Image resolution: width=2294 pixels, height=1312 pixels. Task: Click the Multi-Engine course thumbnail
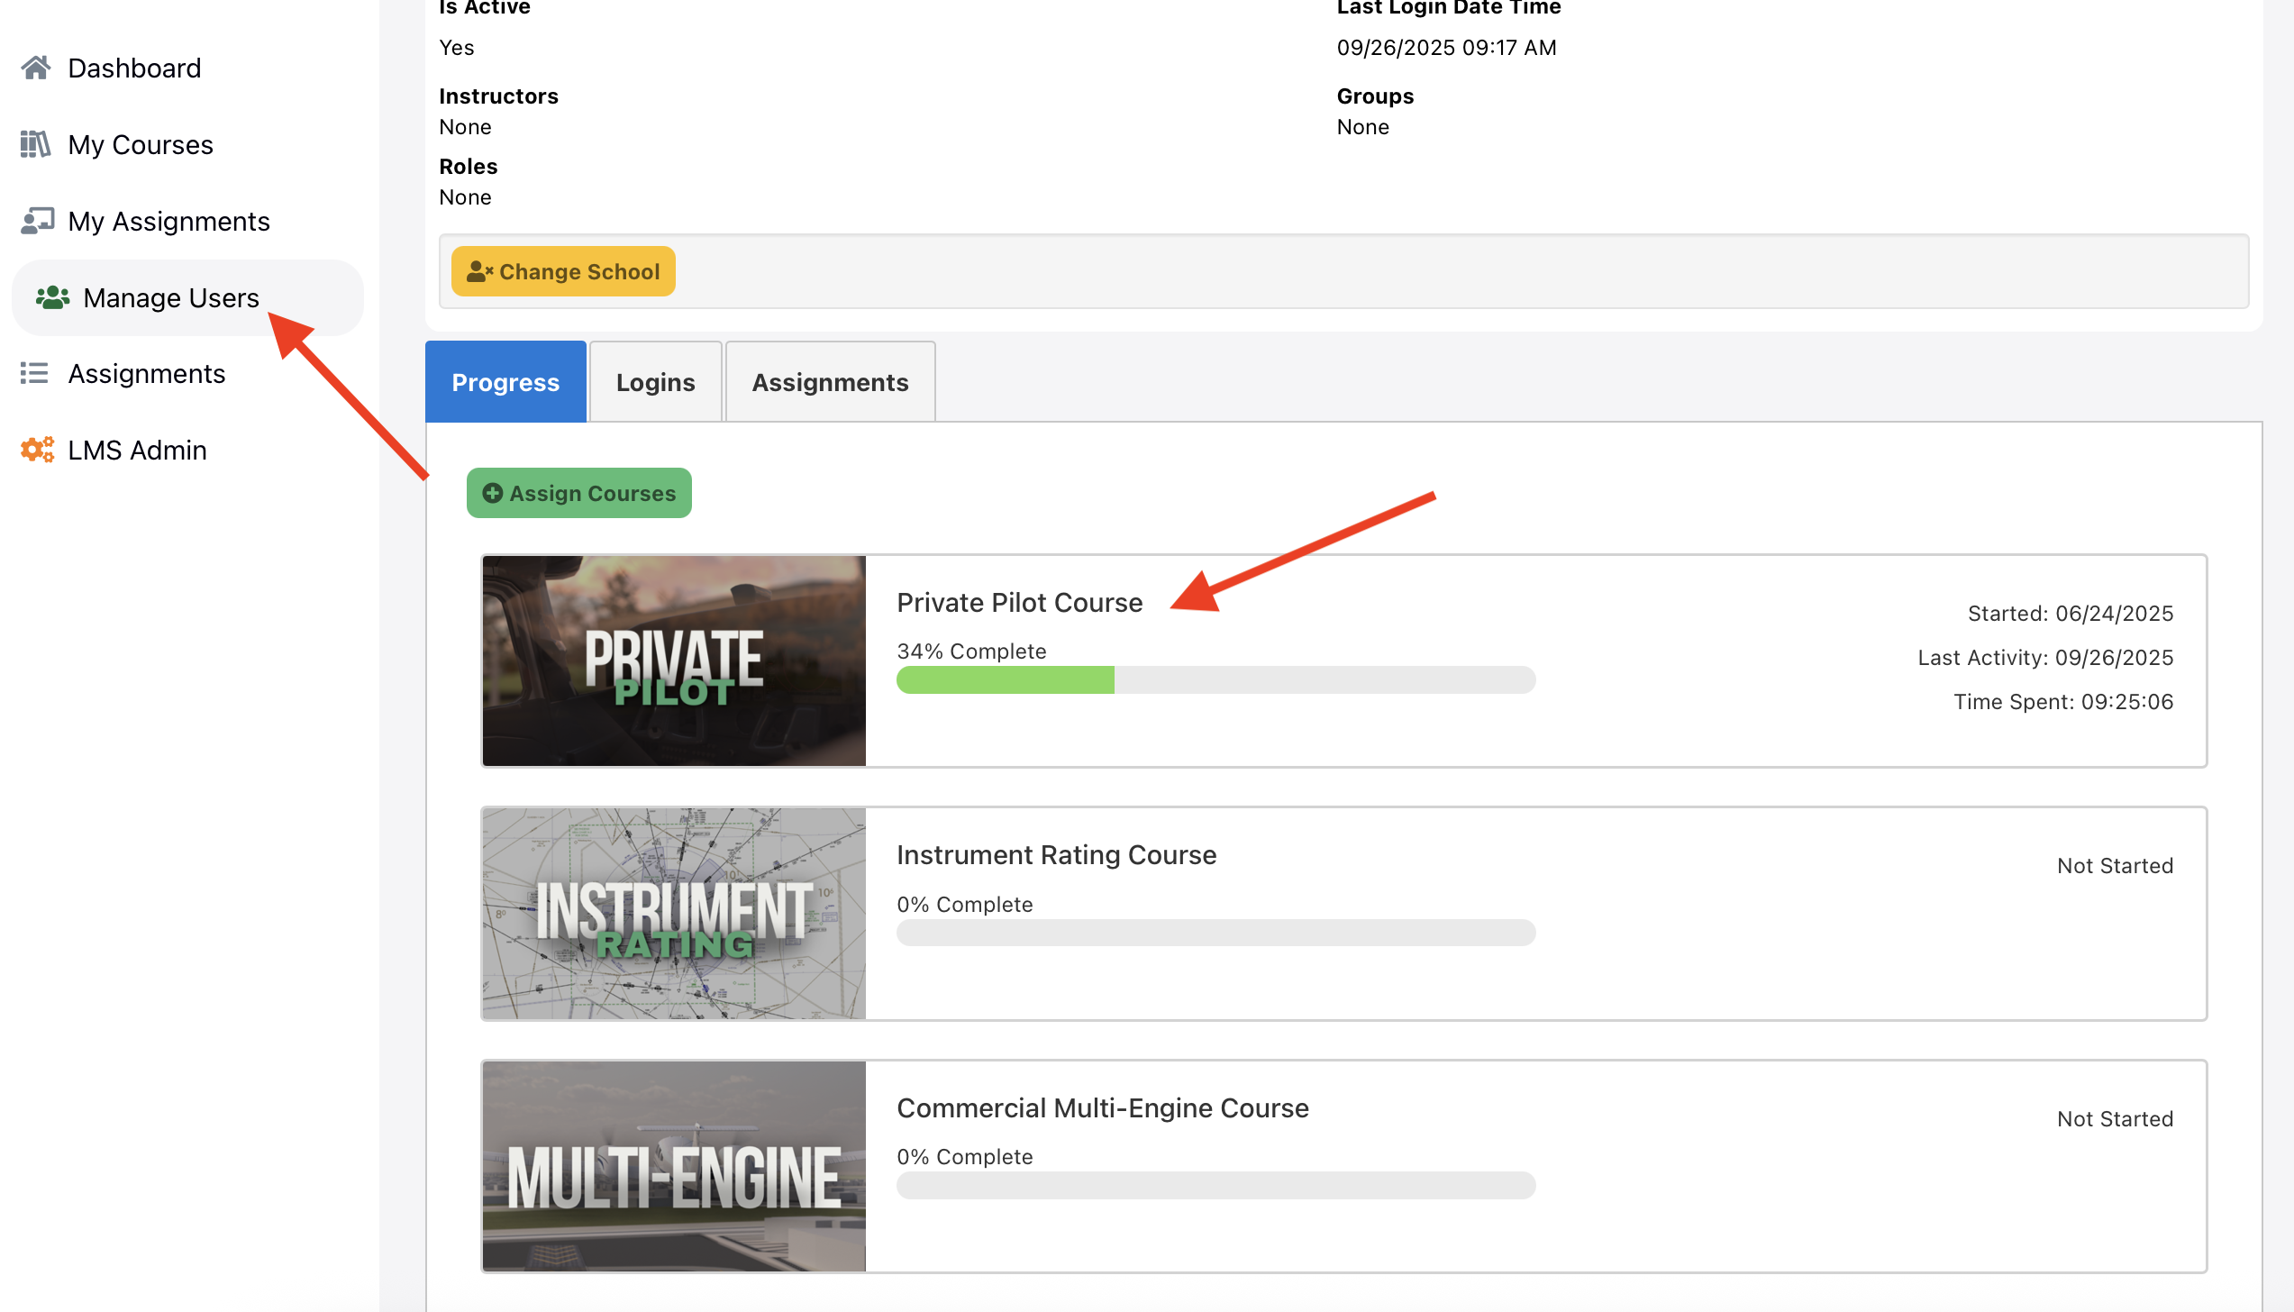click(674, 1166)
